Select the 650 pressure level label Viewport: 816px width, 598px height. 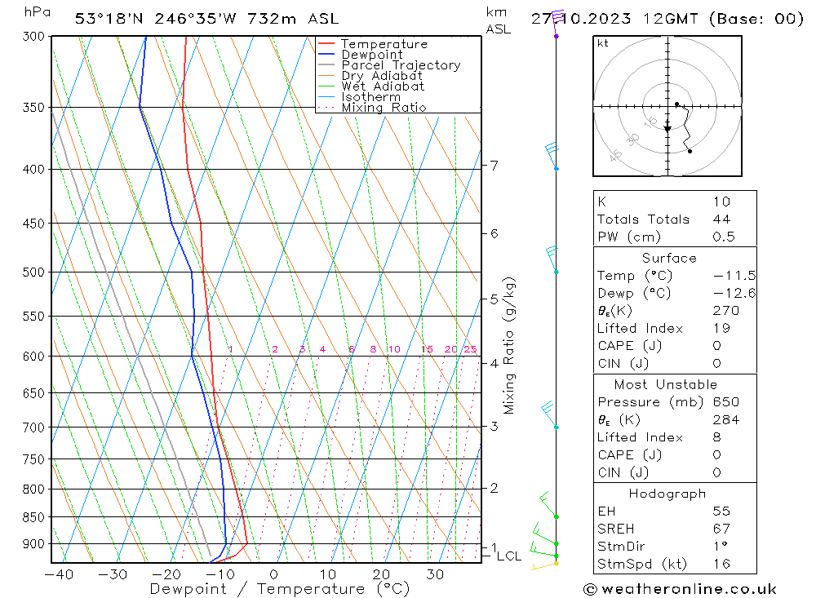pyautogui.click(x=33, y=393)
